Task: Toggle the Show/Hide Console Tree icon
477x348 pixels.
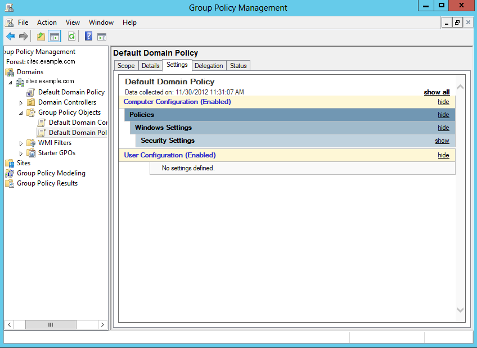Action: point(55,37)
